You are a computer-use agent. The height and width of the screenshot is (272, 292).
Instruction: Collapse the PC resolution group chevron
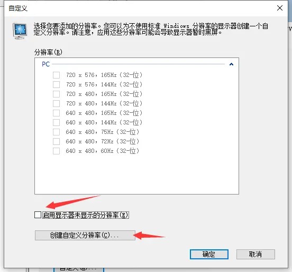coord(231,64)
